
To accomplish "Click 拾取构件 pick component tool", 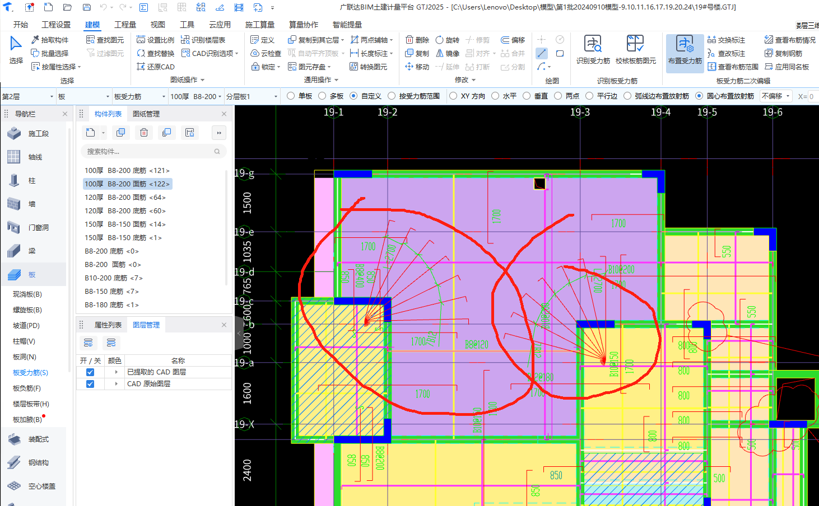I will (50, 40).
